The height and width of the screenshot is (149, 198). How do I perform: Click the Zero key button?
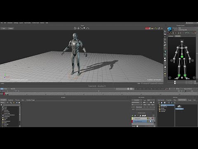(145, 105)
